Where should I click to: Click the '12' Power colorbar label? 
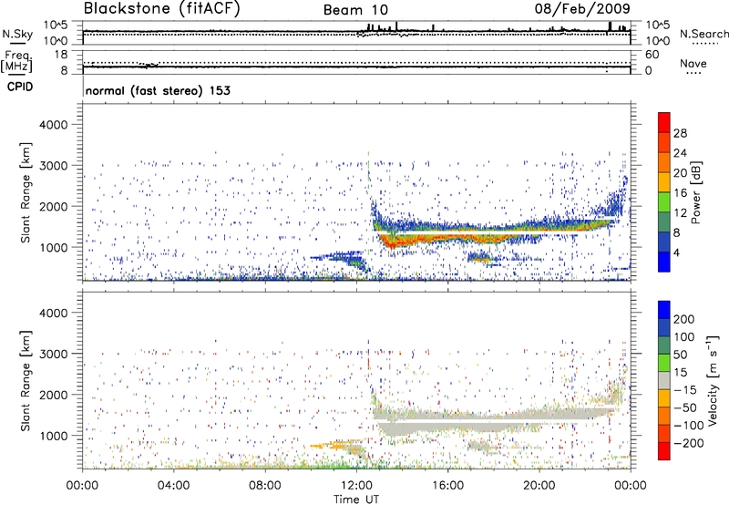[680, 212]
